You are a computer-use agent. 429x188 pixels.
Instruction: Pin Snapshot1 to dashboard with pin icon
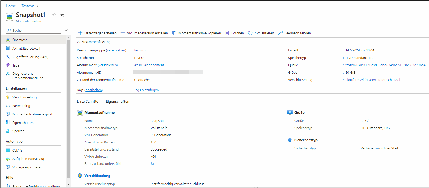click(x=54, y=15)
